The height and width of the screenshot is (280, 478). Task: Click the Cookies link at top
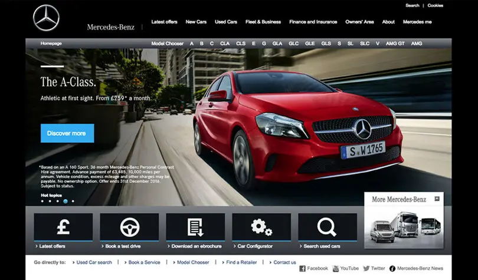point(436,5)
